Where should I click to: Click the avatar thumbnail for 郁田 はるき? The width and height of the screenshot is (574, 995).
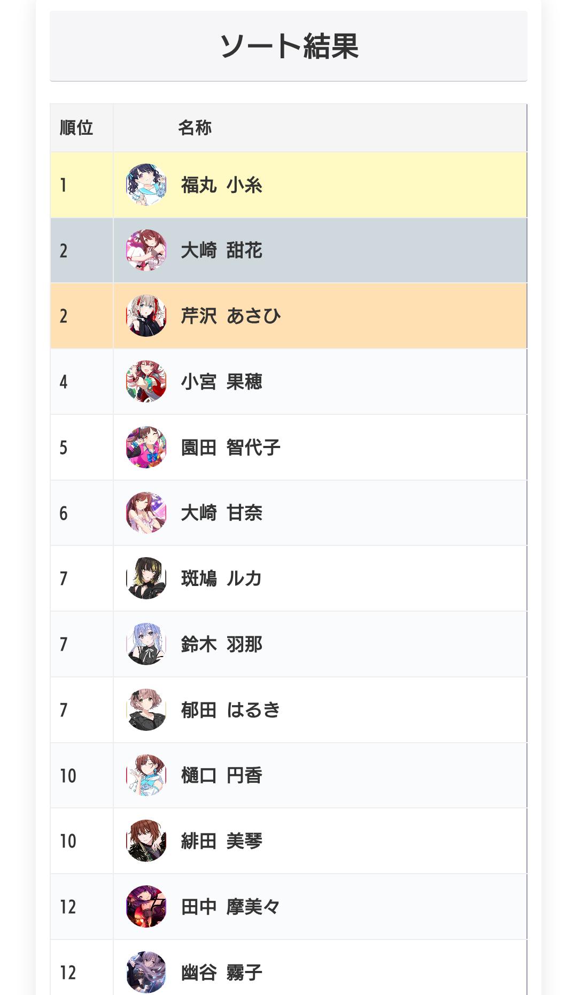[146, 710]
